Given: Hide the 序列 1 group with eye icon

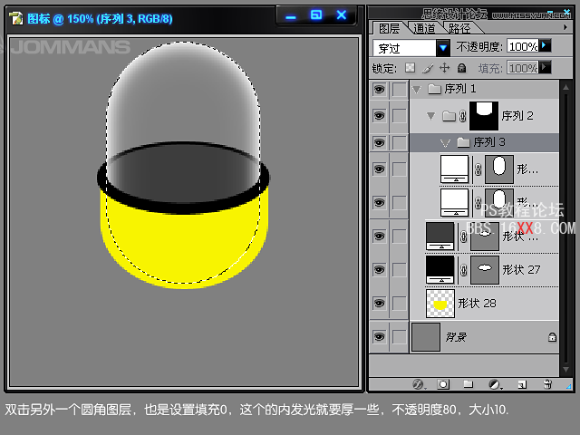Looking at the screenshot, I should point(379,89).
